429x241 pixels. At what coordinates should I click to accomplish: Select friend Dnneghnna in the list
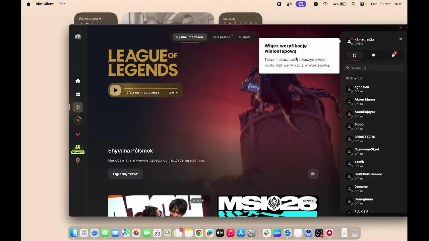point(374,201)
